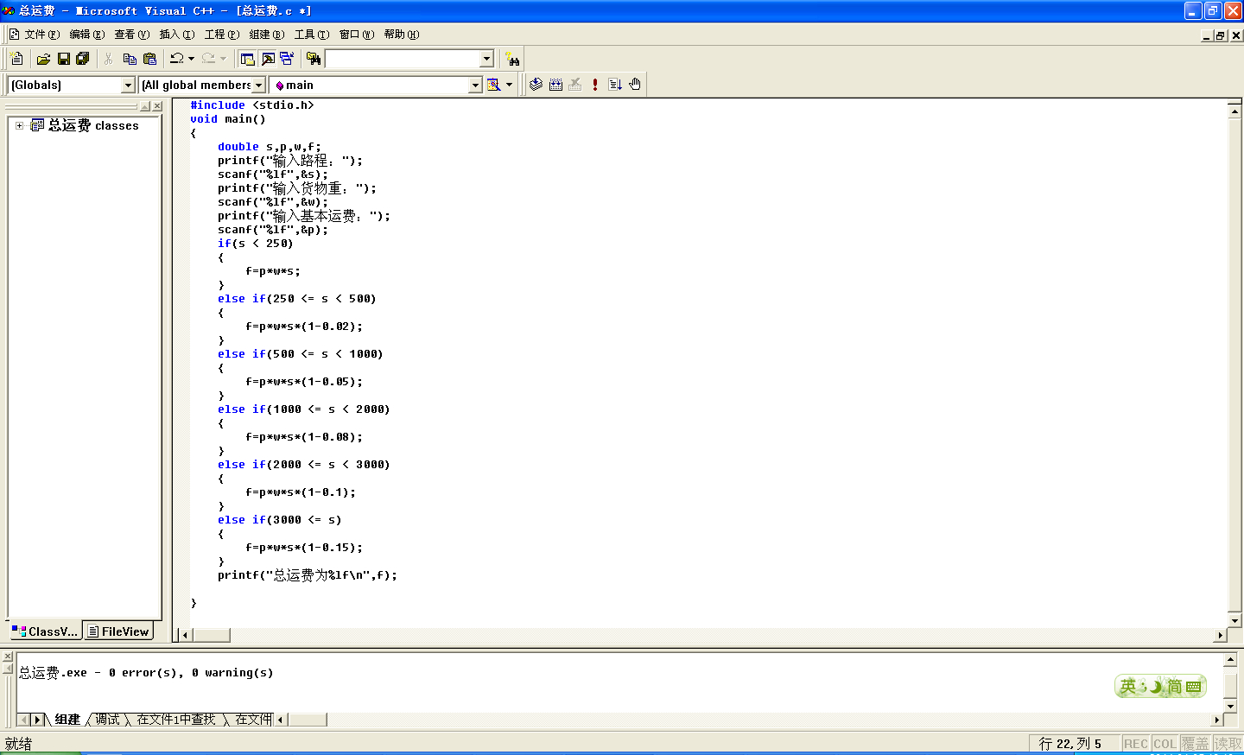Select the 在文件1中查找 output tab

coord(176,720)
